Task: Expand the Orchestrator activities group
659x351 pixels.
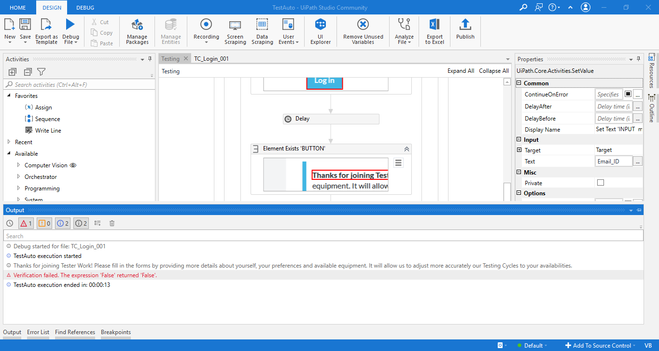Action: click(x=18, y=177)
